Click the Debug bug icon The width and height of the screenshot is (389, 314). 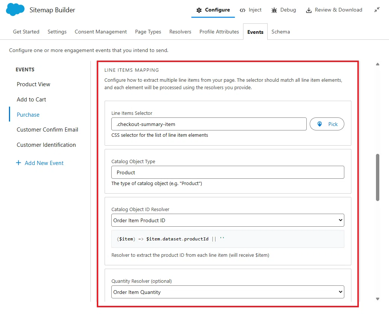click(274, 10)
